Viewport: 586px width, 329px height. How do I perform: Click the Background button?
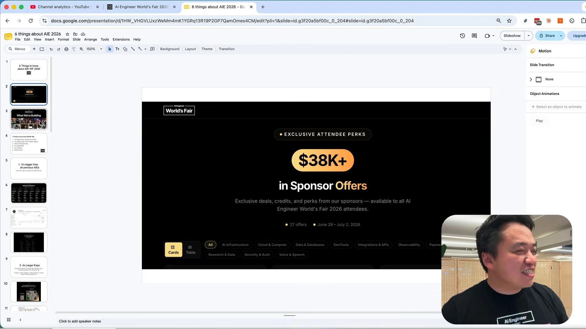170,49
